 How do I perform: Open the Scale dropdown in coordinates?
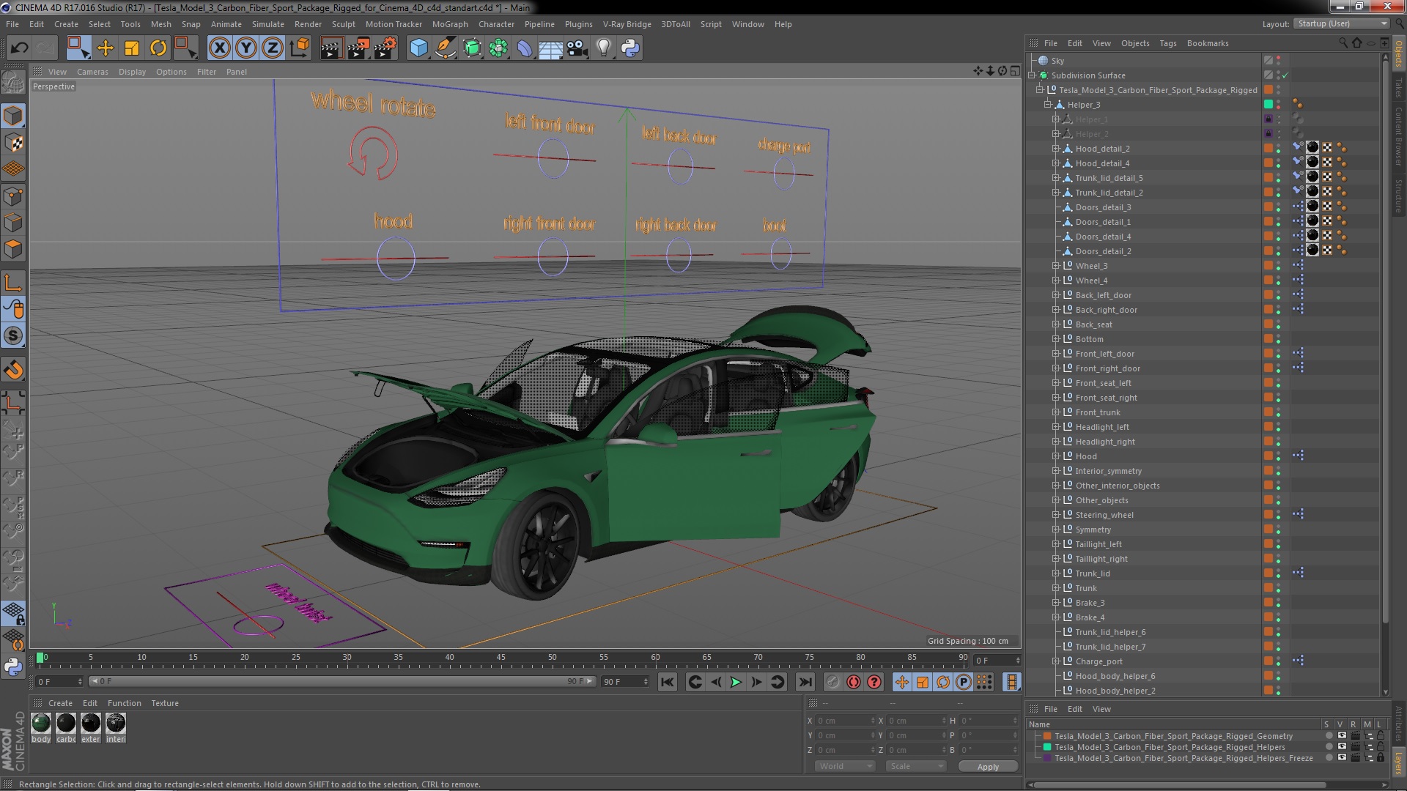point(916,766)
